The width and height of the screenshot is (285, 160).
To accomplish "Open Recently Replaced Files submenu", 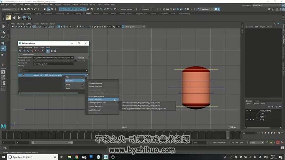I will (103, 103).
